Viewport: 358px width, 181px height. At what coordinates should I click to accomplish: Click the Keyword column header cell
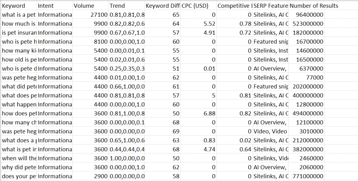18,6
